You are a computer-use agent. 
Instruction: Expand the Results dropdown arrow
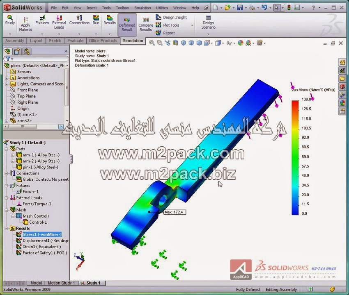tap(110, 34)
